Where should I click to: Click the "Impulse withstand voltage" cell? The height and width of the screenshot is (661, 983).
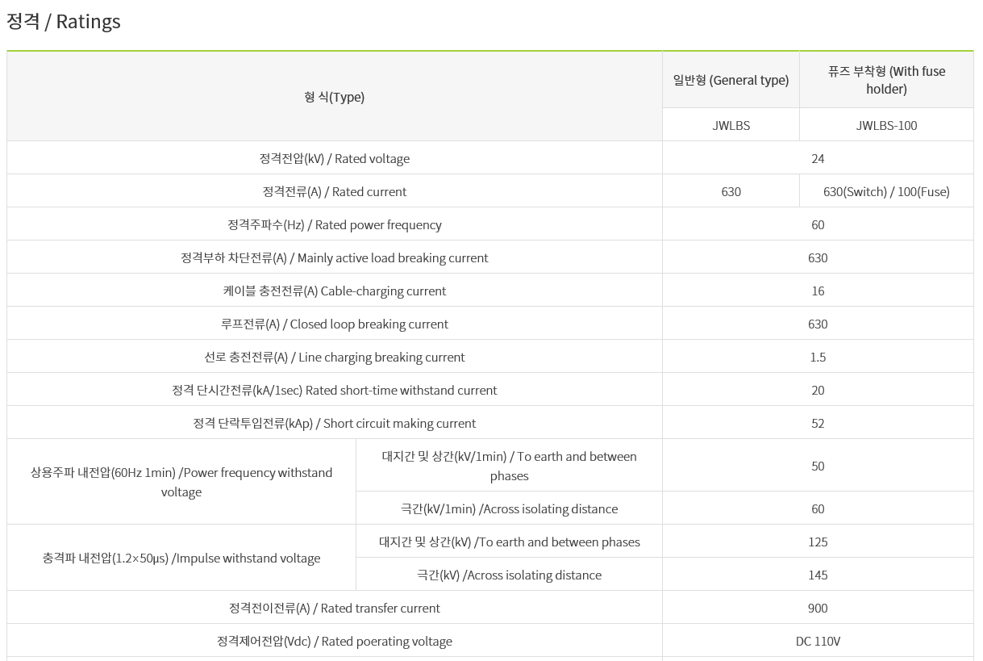tap(181, 558)
